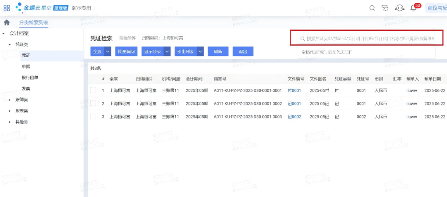Open the 显示分录 dropdown arrow
Image resolution: width=447 pixels, height=197 pixels.
(167, 51)
